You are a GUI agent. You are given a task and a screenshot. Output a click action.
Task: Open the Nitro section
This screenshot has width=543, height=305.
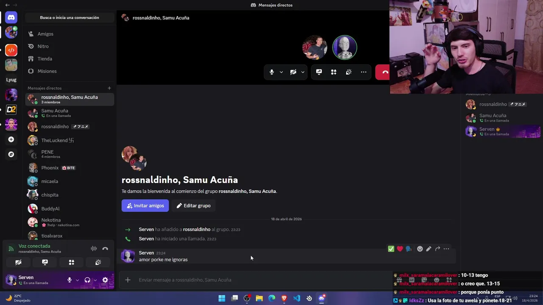pyautogui.click(x=70, y=46)
